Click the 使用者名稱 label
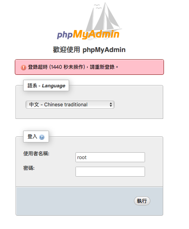This screenshot has height=229, width=189. [36, 153]
